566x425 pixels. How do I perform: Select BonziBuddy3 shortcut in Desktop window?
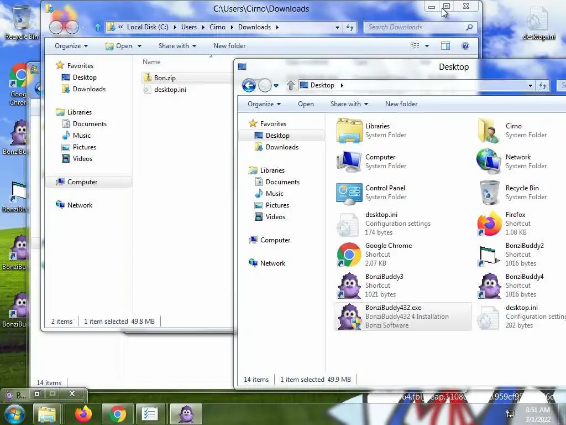click(371, 286)
